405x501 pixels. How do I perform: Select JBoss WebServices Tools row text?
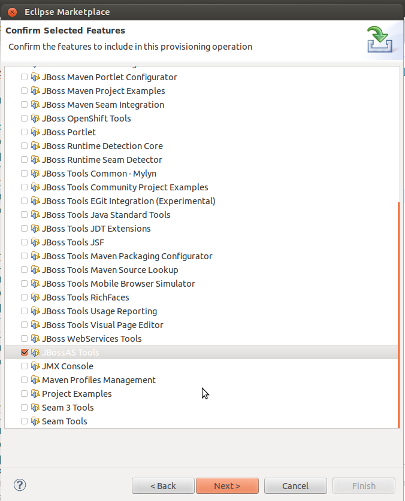pos(92,338)
